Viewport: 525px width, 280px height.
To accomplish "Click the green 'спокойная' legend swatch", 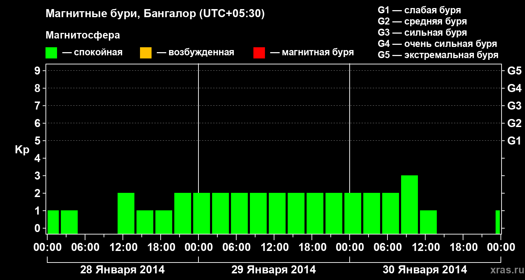I will tap(51, 53).
